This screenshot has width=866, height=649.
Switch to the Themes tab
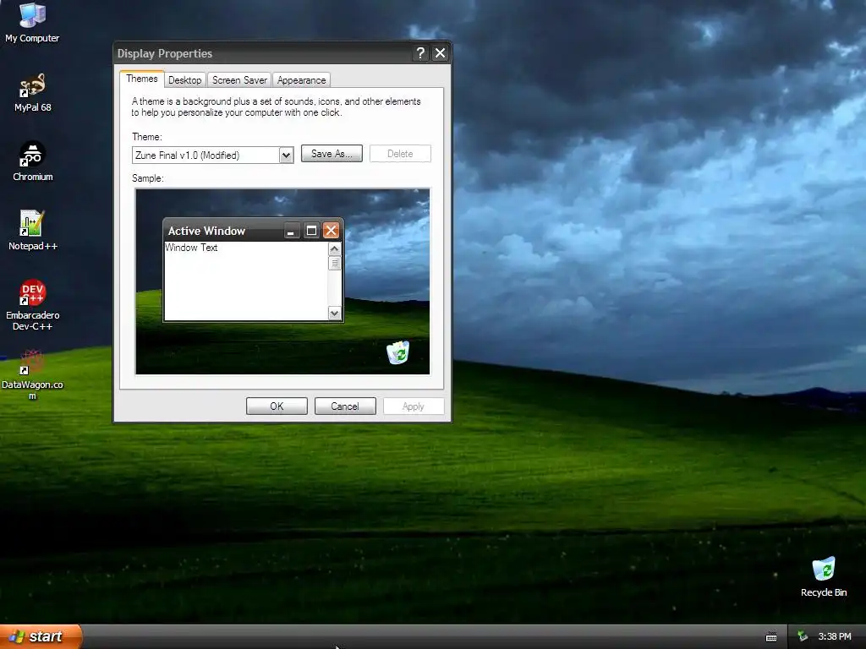pyautogui.click(x=142, y=79)
